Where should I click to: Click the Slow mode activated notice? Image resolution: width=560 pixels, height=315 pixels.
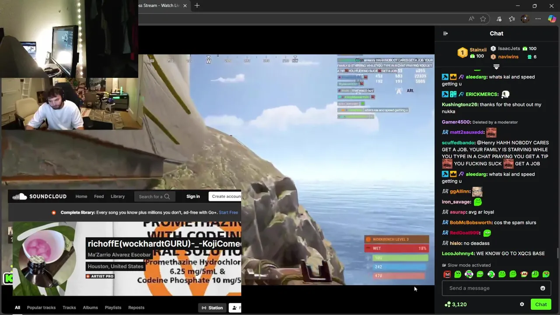pyautogui.click(x=466, y=265)
